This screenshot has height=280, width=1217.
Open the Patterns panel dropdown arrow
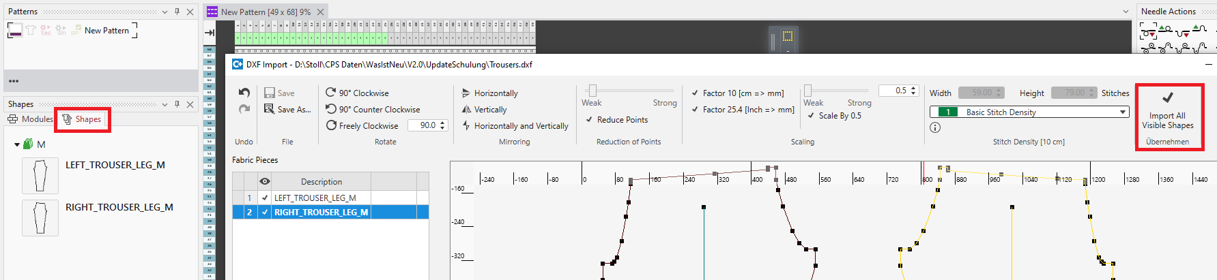(x=164, y=12)
